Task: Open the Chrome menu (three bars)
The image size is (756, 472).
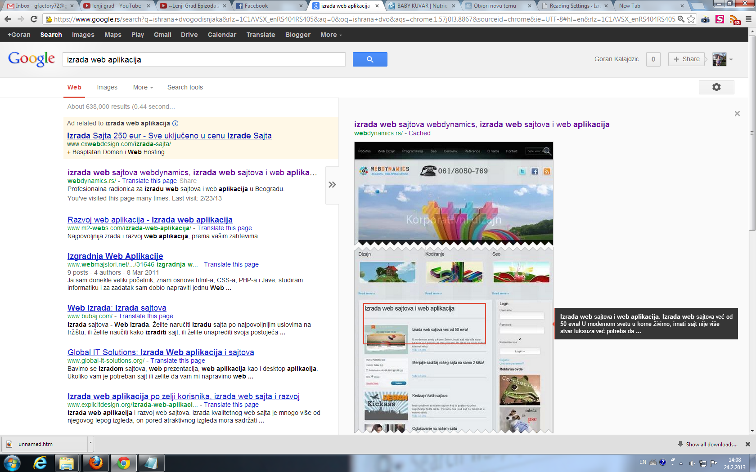Action: (x=748, y=19)
